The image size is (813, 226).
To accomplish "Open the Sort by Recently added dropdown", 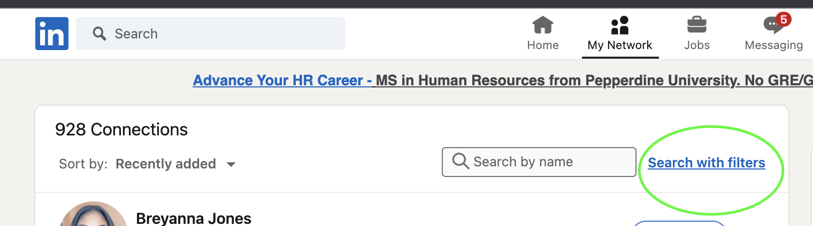I will click(166, 164).
